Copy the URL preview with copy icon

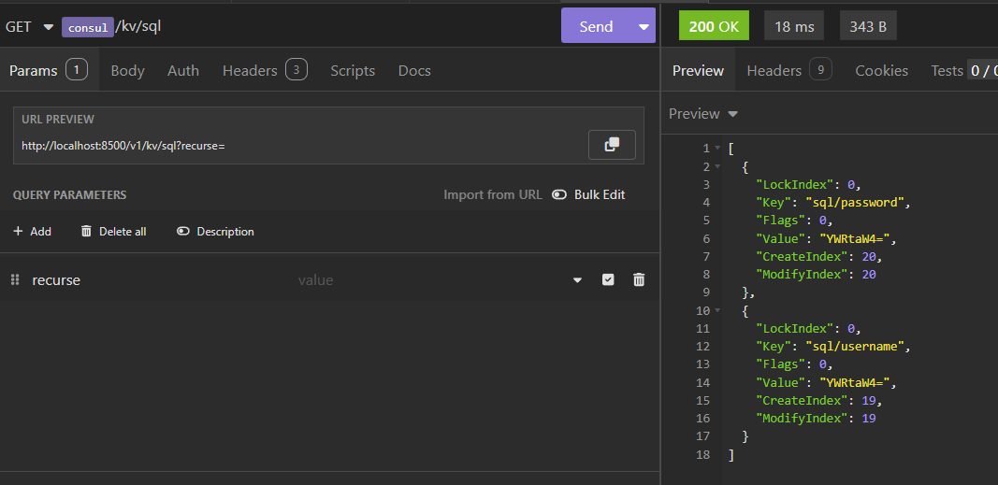point(612,145)
